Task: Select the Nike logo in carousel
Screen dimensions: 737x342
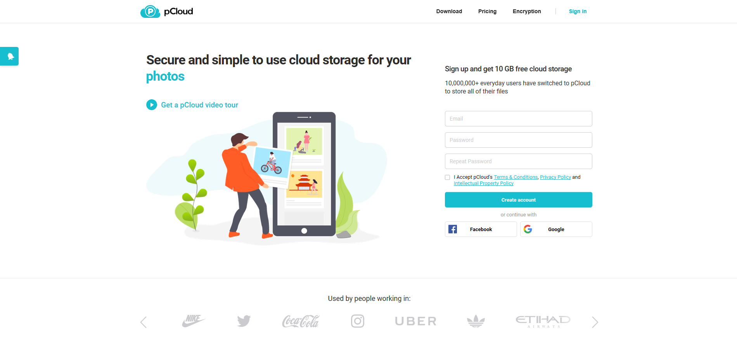Action: (x=194, y=321)
